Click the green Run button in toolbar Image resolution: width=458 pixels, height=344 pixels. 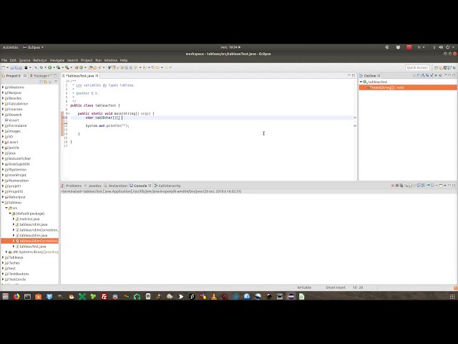49,67
